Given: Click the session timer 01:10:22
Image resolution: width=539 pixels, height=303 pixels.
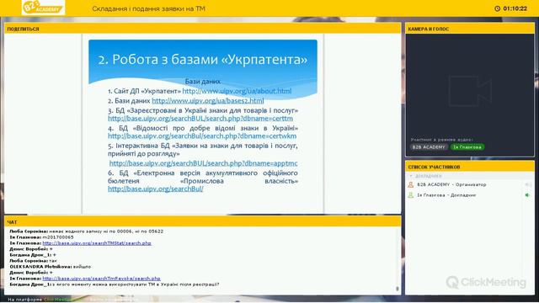Looking at the screenshot, I should pos(515,8).
